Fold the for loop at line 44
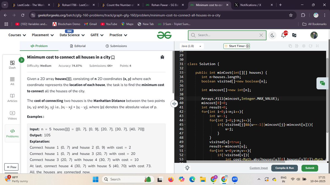The width and height of the screenshot is (330, 185). coord(185,121)
